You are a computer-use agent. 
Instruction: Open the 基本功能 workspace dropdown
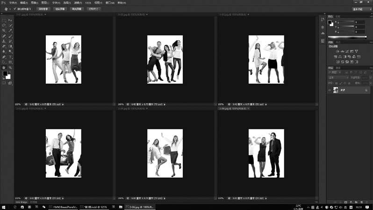click(357, 8)
